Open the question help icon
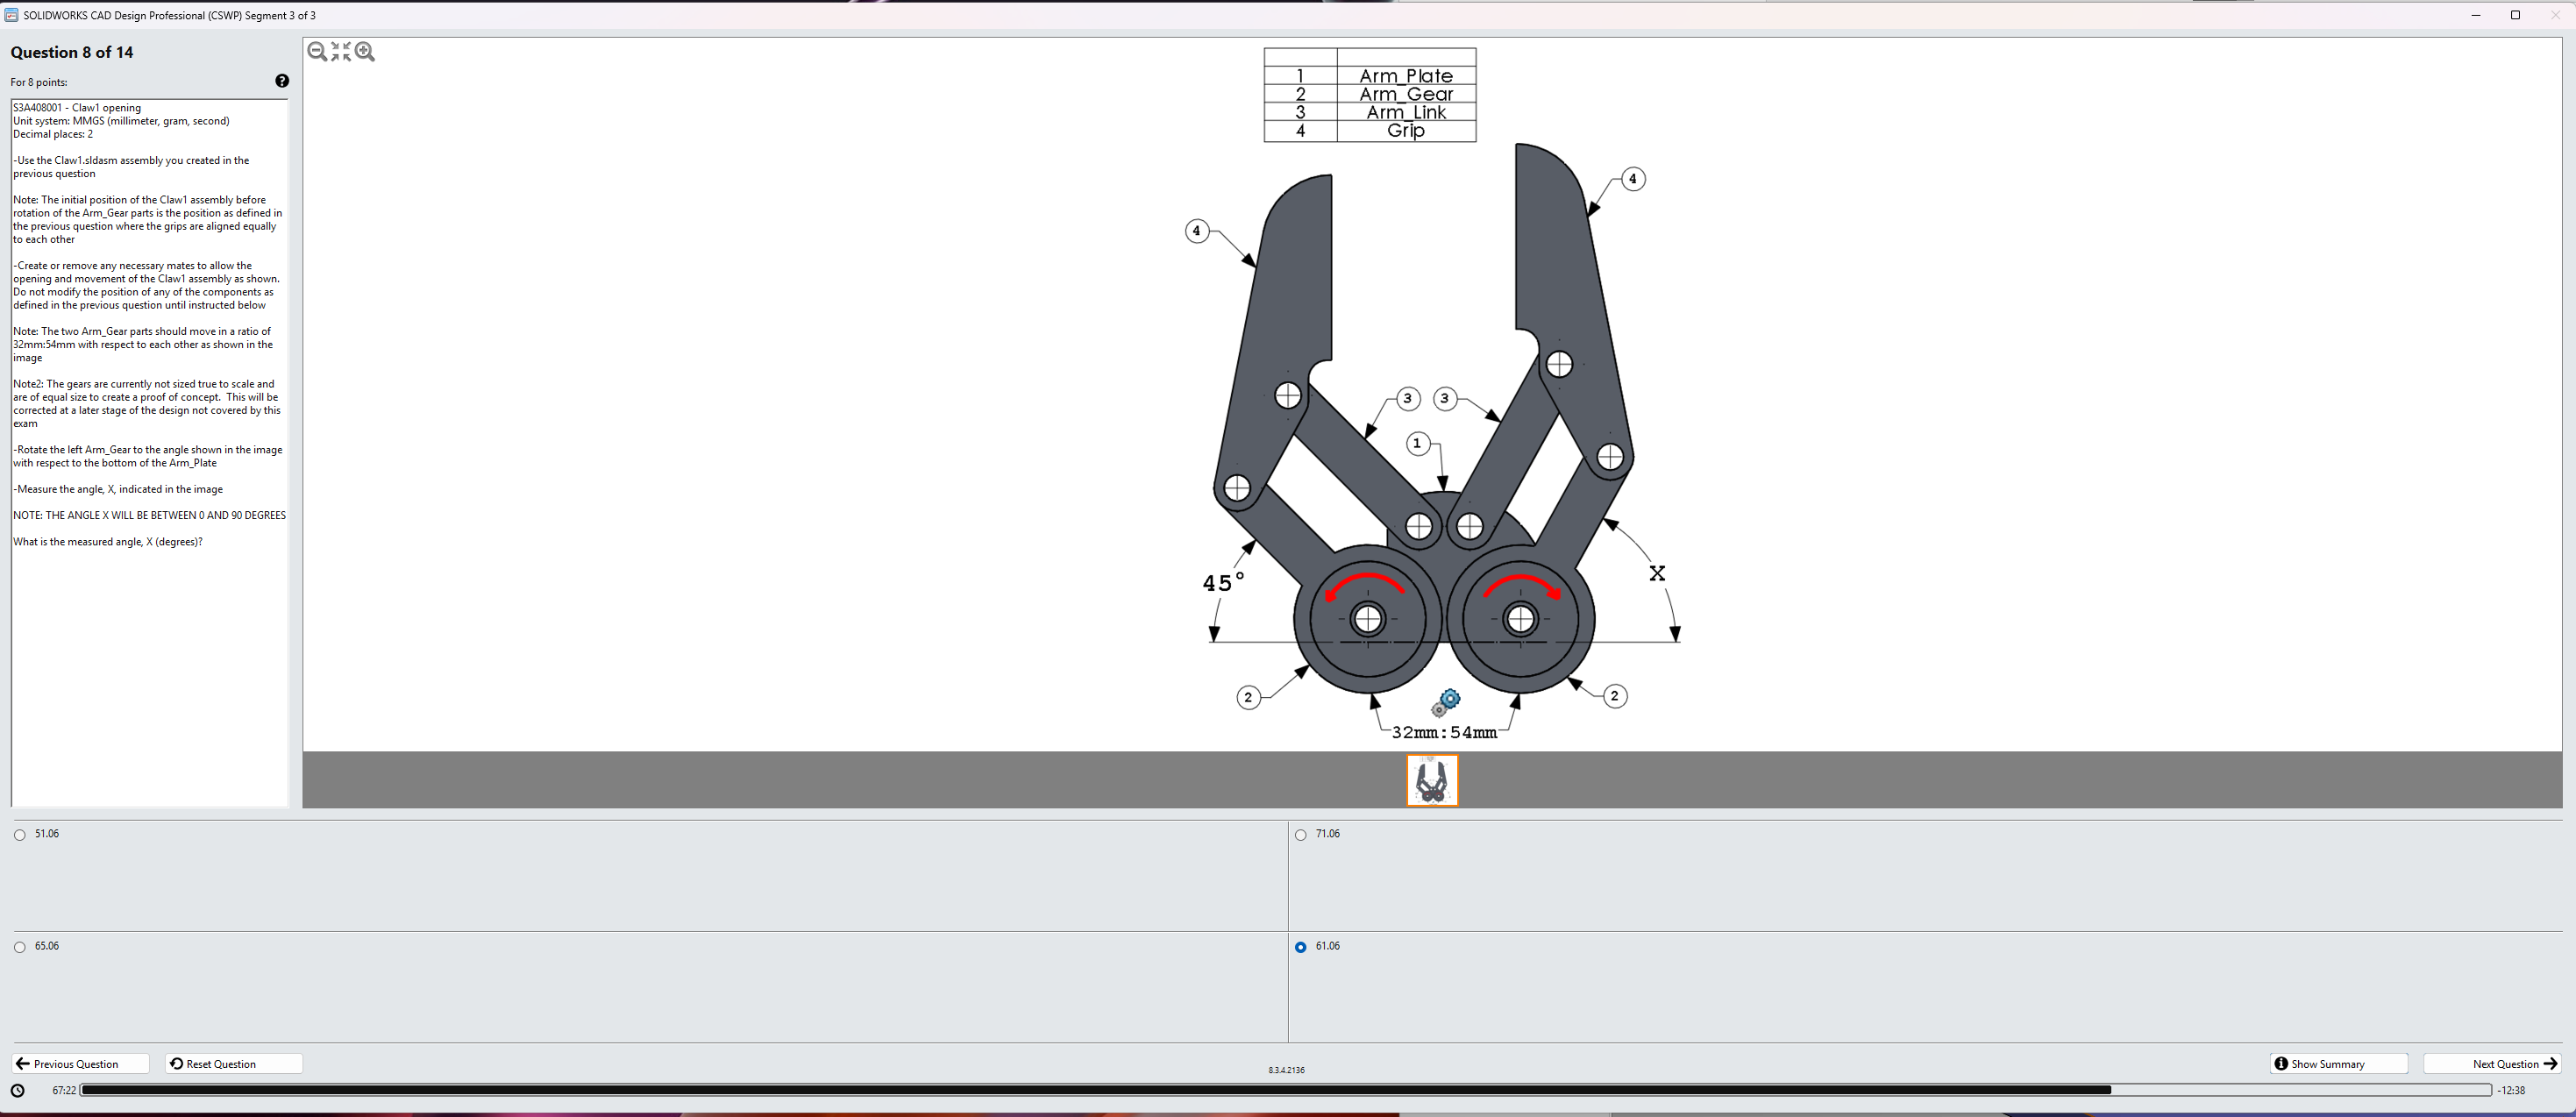 point(282,81)
